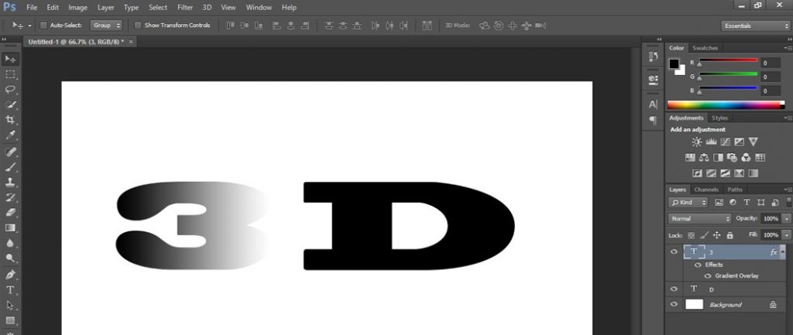Screen dimensions: 793x335
Task: Add a Curves adjustment
Action: [725, 142]
